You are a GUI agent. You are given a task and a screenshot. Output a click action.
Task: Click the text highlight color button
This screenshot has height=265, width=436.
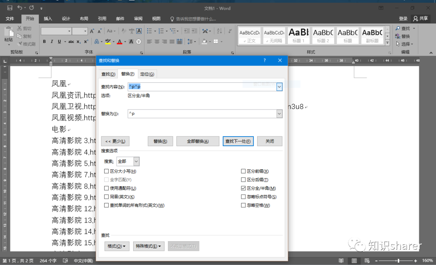tap(108, 42)
